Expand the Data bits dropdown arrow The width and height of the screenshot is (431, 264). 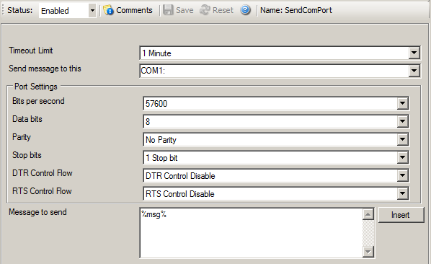pos(402,121)
